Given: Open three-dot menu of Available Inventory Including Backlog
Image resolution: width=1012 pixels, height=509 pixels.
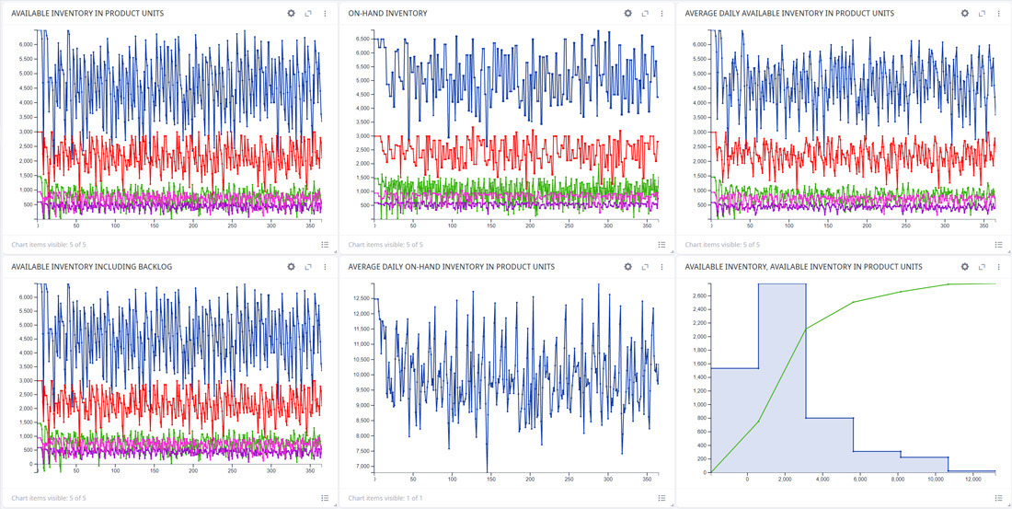Looking at the screenshot, I should pyautogui.click(x=325, y=266).
